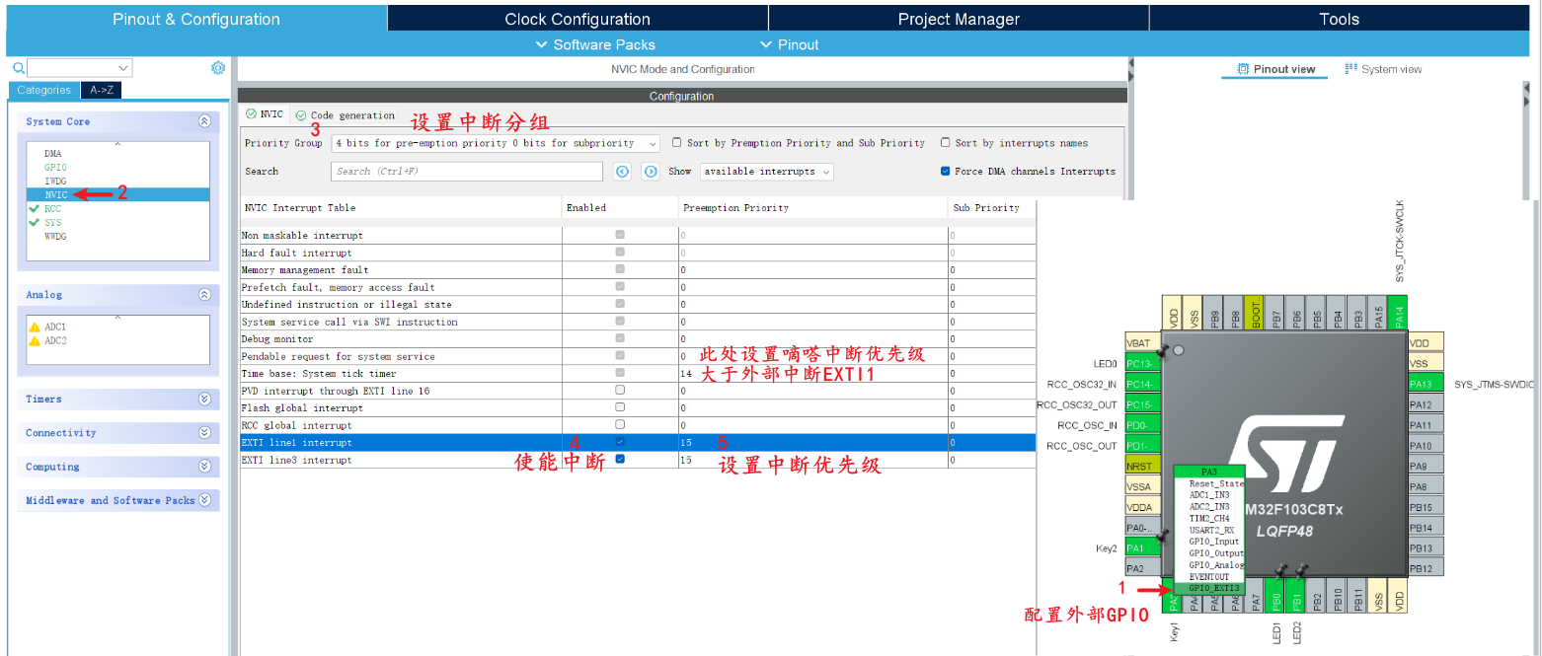Screen dimensions: 1542x656
Task: Open the gear settings icon above categories
Action: point(218,68)
